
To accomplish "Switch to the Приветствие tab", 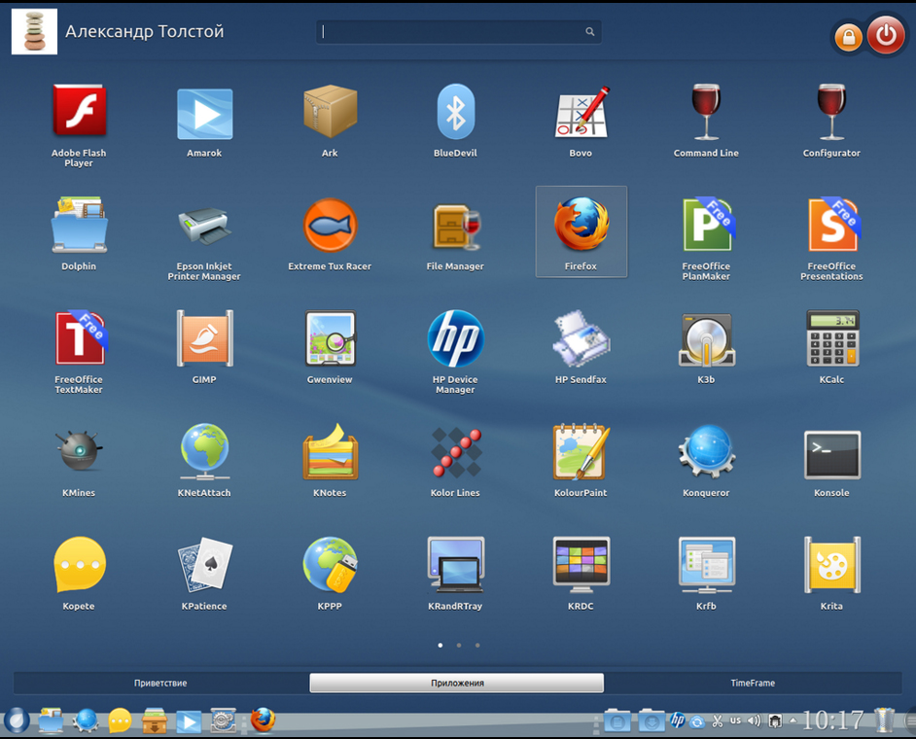I will [160, 684].
